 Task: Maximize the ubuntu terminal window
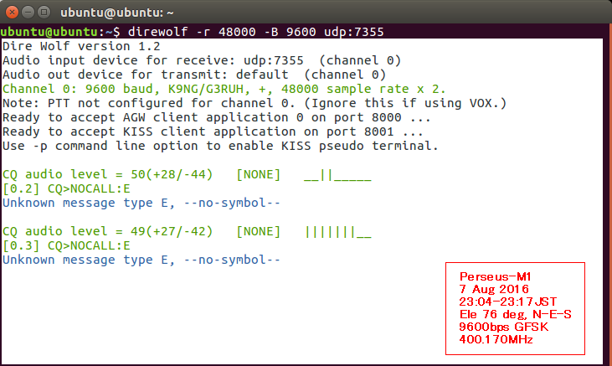[x=44, y=13]
